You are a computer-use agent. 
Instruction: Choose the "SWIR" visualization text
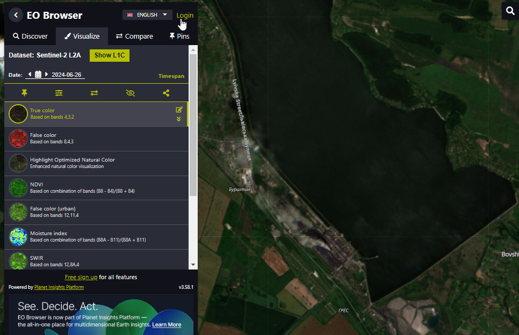point(37,258)
